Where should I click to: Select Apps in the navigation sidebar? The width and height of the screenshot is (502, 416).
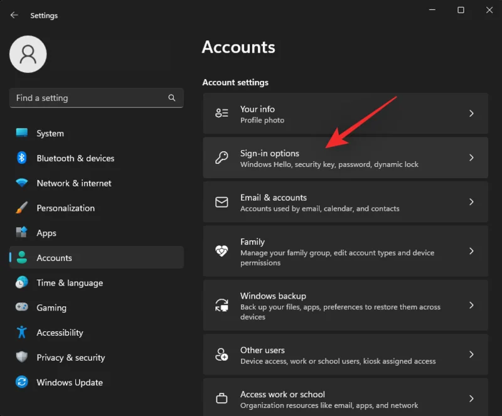pyautogui.click(x=50, y=233)
